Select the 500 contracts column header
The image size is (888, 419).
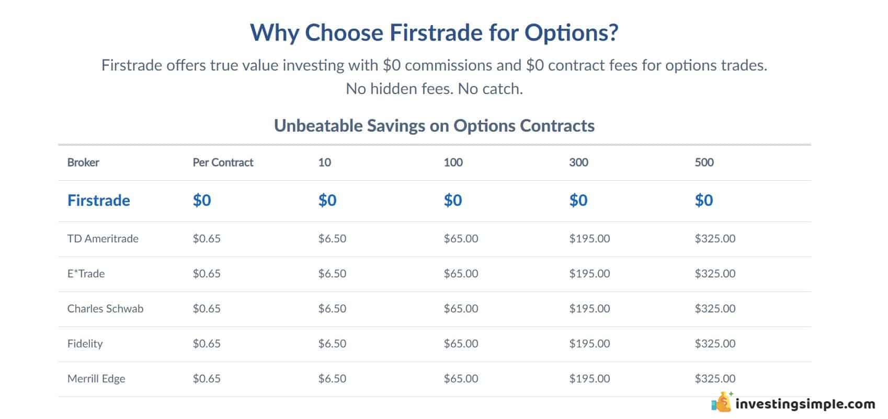coord(704,162)
